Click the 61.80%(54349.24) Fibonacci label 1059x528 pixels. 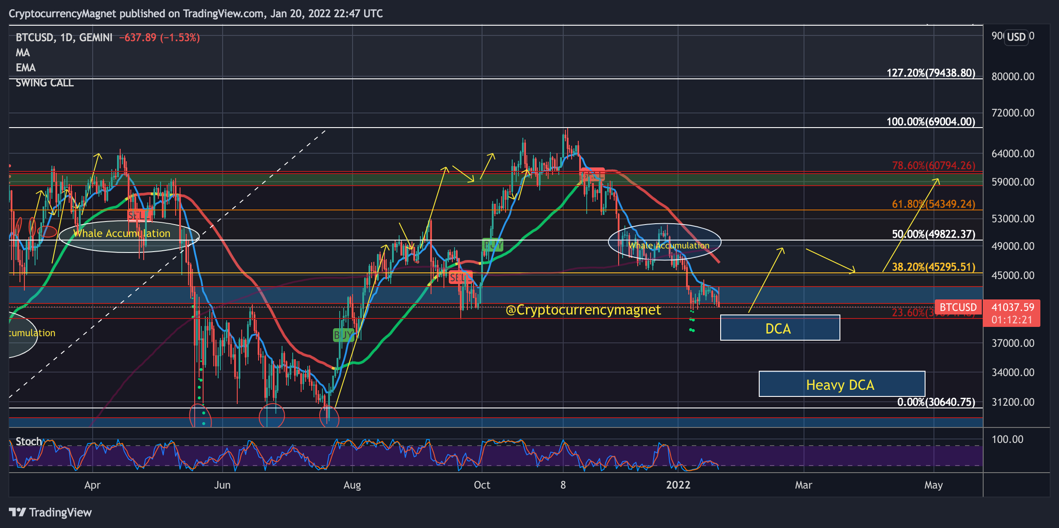click(933, 204)
